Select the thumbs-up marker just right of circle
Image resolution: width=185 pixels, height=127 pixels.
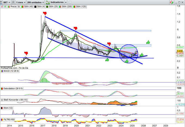point(141,55)
